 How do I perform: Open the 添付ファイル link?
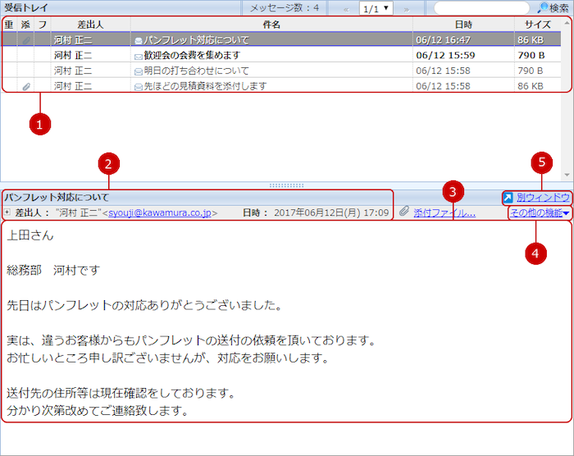(x=444, y=213)
